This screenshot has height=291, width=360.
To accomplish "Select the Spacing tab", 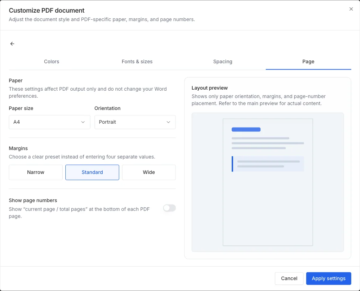I will pyautogui.click(x=223, y=62).
